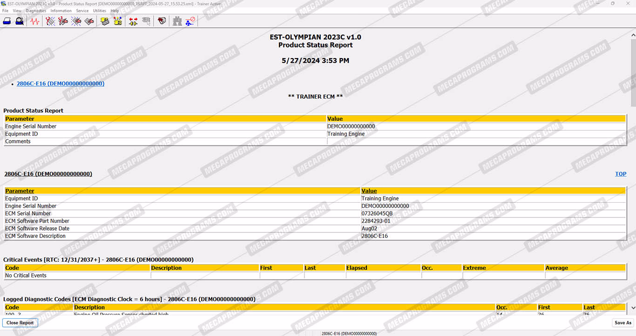Click the scrollbar down arrow
The height and width of the screenshot is (336, 636).
coord(633,308)
